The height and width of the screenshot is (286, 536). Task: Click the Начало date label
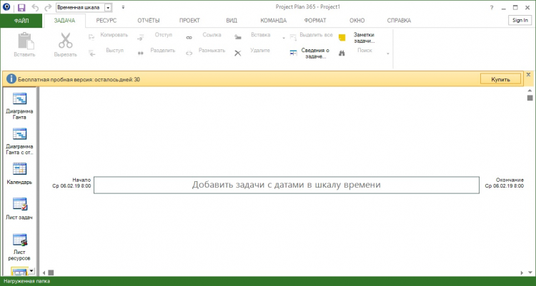click(71, 183)
